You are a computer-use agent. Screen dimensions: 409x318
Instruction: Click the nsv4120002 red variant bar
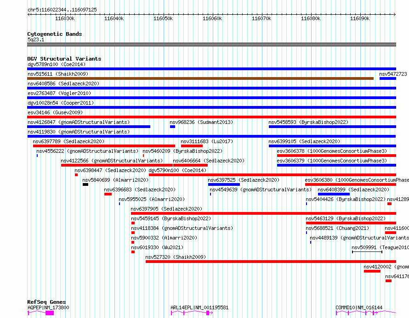[372, 271]
